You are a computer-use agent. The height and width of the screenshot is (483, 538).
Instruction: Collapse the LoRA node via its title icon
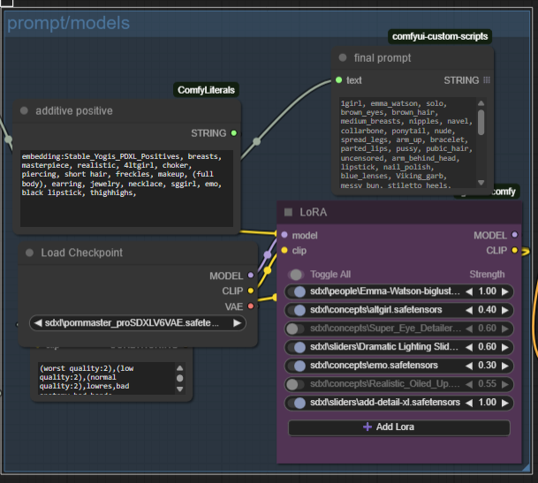pyautogui.click(x=288, y=212)
